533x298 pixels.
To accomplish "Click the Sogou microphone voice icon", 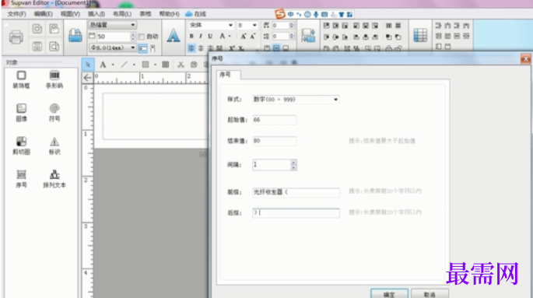I will click(316, 14).
